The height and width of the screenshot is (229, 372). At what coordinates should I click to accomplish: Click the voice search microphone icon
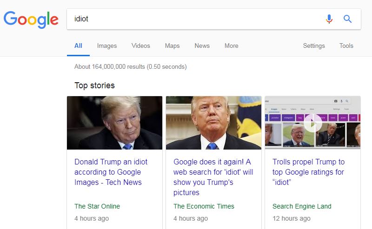click(329, 19)
